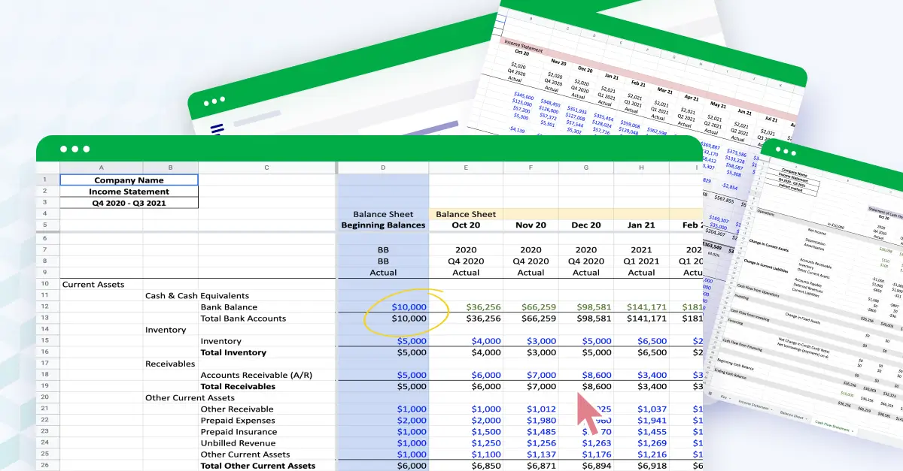Select the Total Bank Accounts label
The height and width of the screenshot is (471, 903).
pos(243,319)
